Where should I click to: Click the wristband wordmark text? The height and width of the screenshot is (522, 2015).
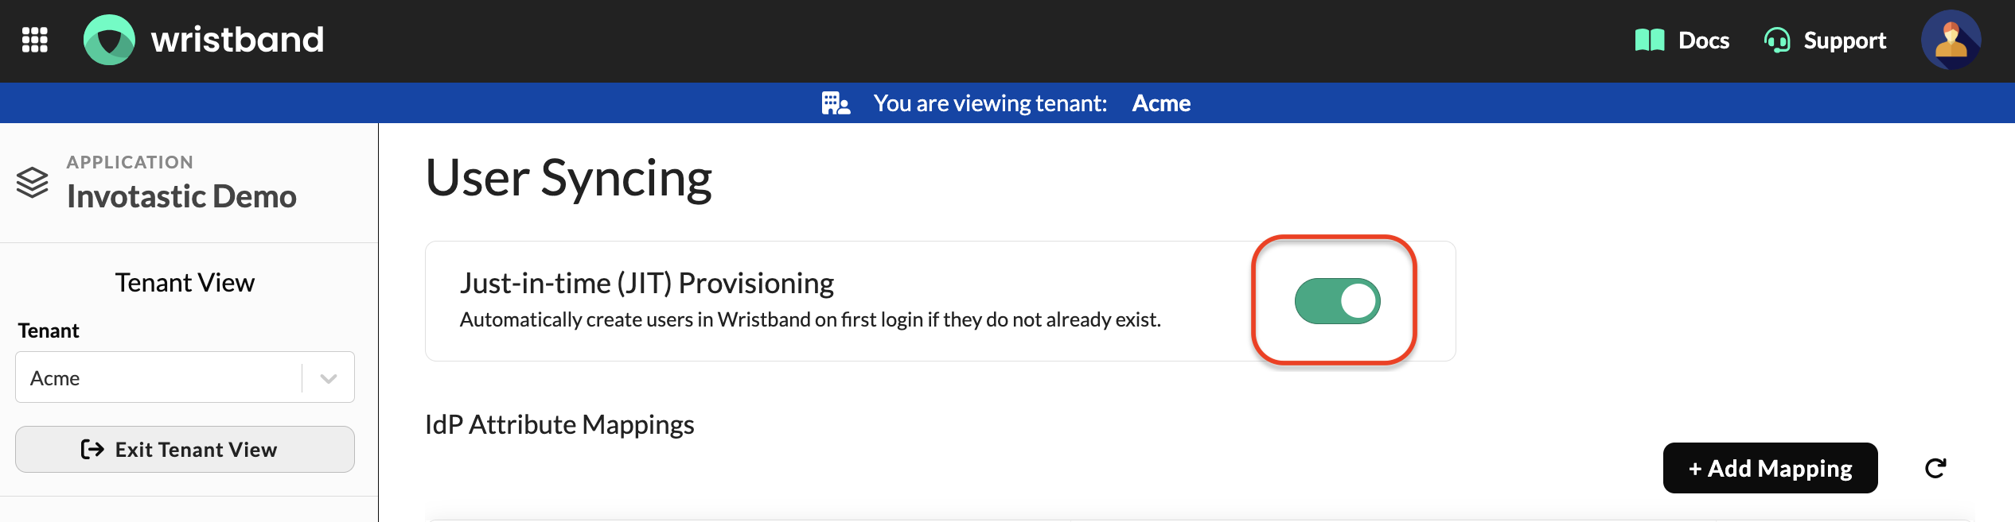coord(237,40)
